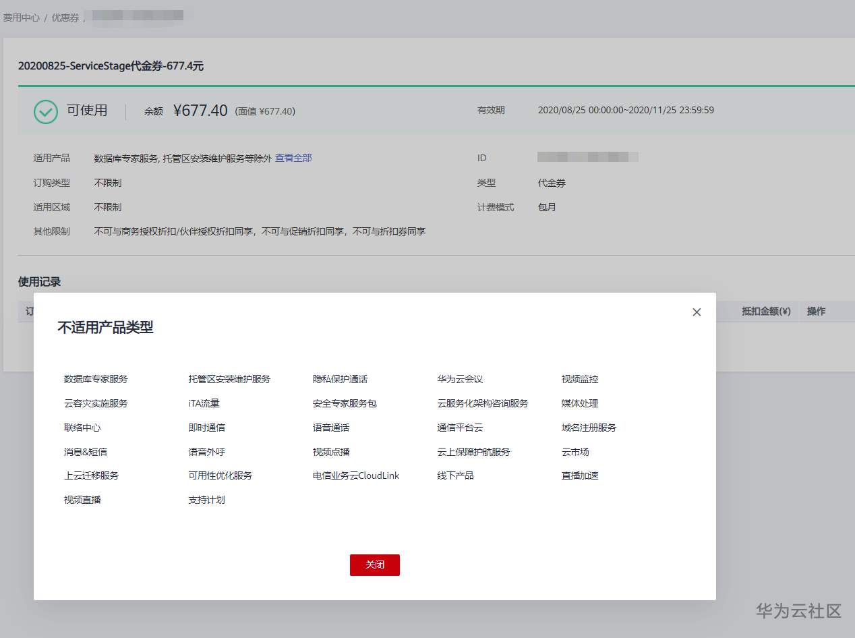Select 视频直播 item

(x=82, y=500)
